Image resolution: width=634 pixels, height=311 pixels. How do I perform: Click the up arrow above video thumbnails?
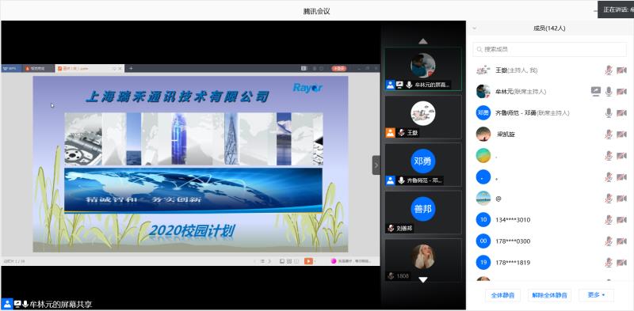pyautogui.click(x=423, y=41)
